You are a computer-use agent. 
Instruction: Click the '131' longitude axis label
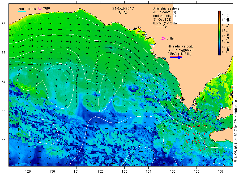(76, 171)
